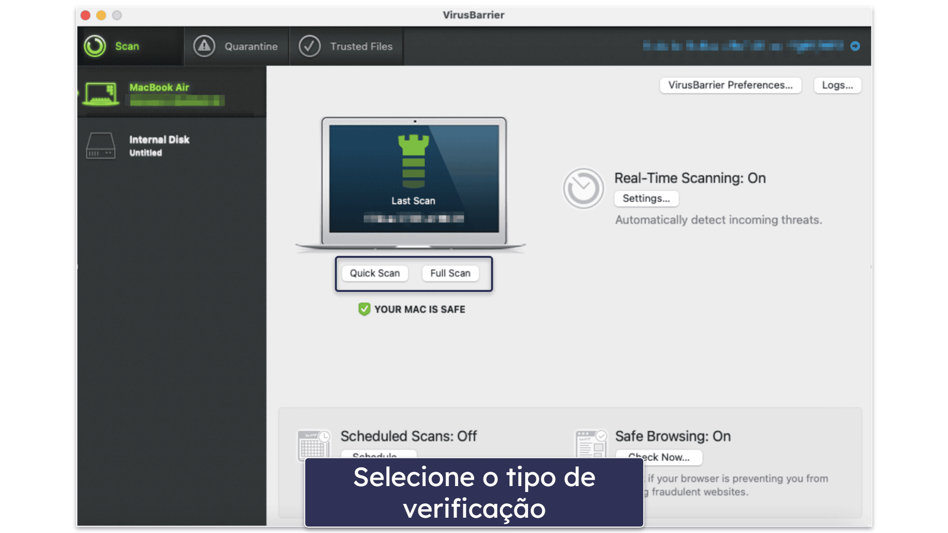Select the MacBook Air laptop icon
The width and height of the screenshot is (948, 533).
(101, 93)
